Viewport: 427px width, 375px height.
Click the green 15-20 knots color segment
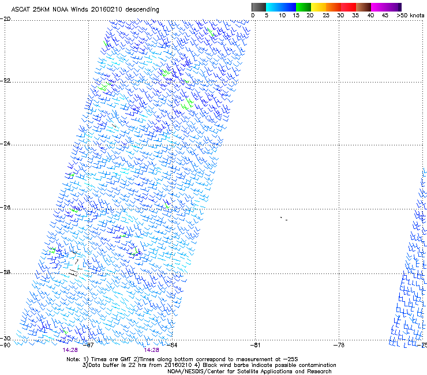(x=304, y=7)
